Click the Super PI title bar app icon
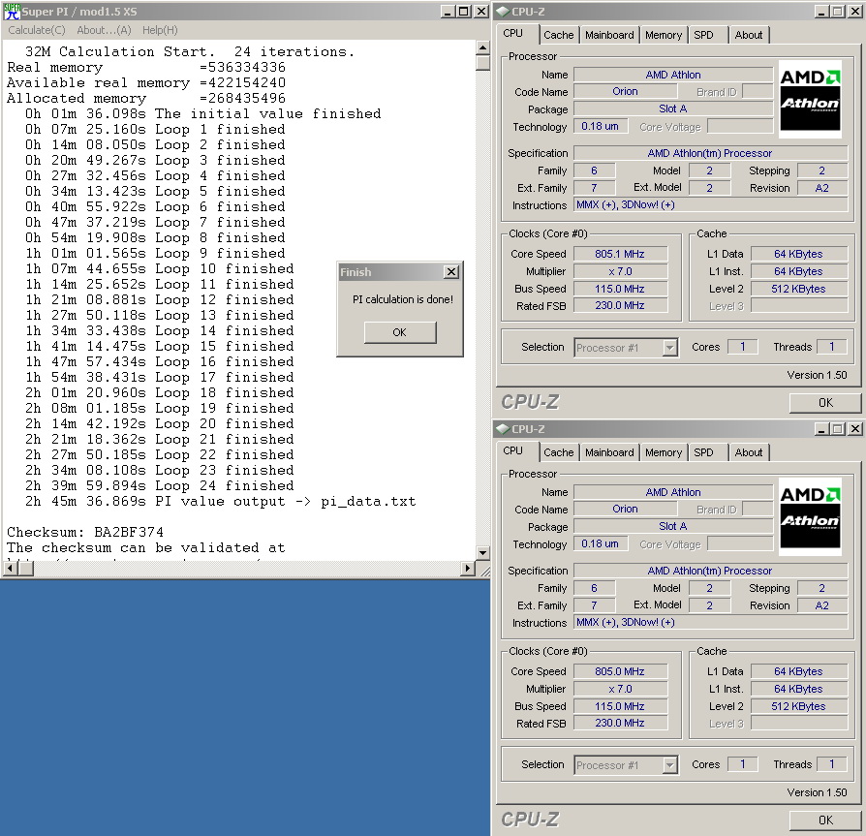866x836 pixels. tap(12, 11)
